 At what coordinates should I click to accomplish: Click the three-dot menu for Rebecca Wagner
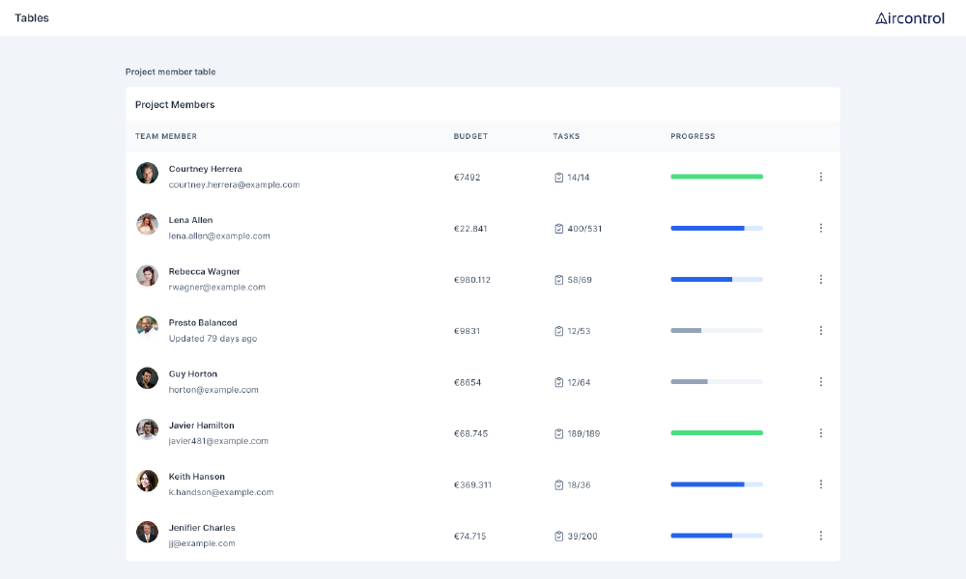click(x=820, y=279)
